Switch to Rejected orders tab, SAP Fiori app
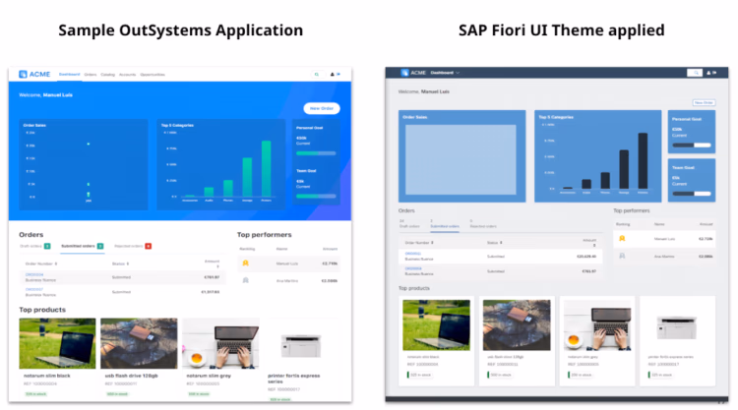The width and height of the screenshot is (738, 410). tap(483, 224)
